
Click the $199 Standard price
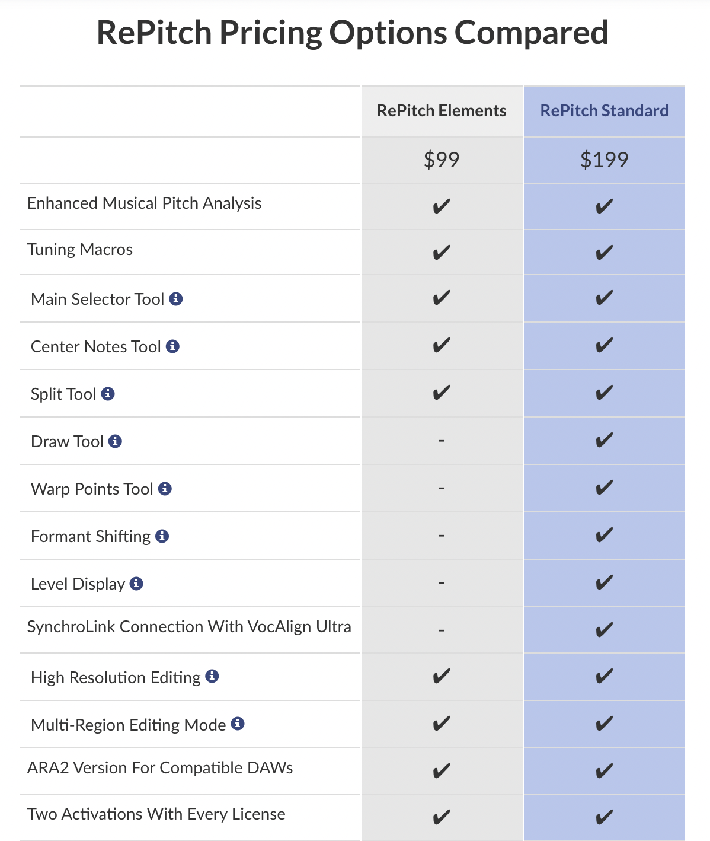pyautogui.click(x=604, y=160)
